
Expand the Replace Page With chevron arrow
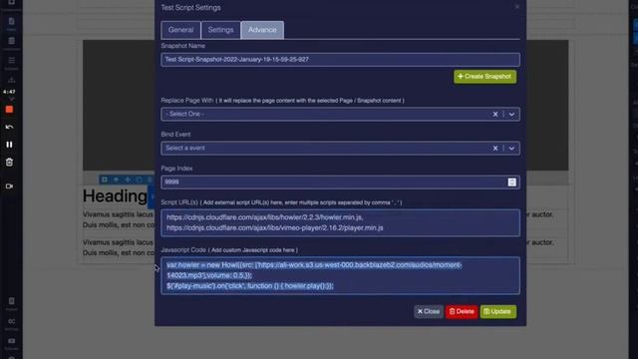pos(511,115)
